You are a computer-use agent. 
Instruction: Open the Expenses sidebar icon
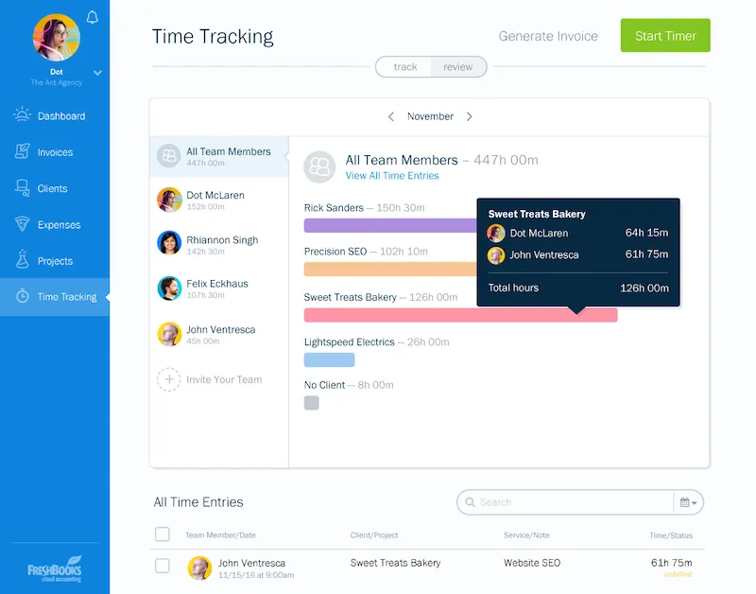22,224
